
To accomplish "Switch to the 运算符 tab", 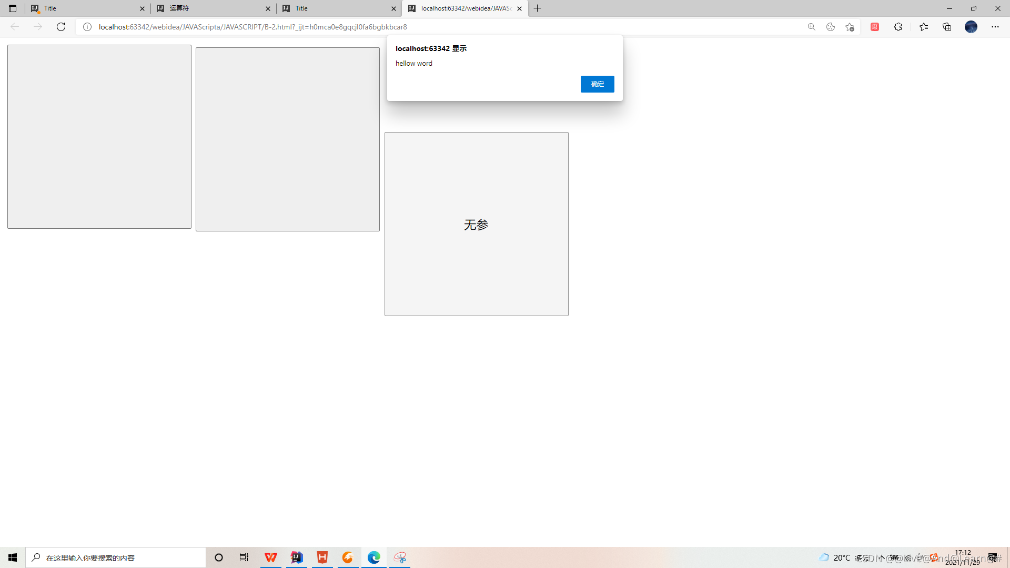I will coord(213,8).
